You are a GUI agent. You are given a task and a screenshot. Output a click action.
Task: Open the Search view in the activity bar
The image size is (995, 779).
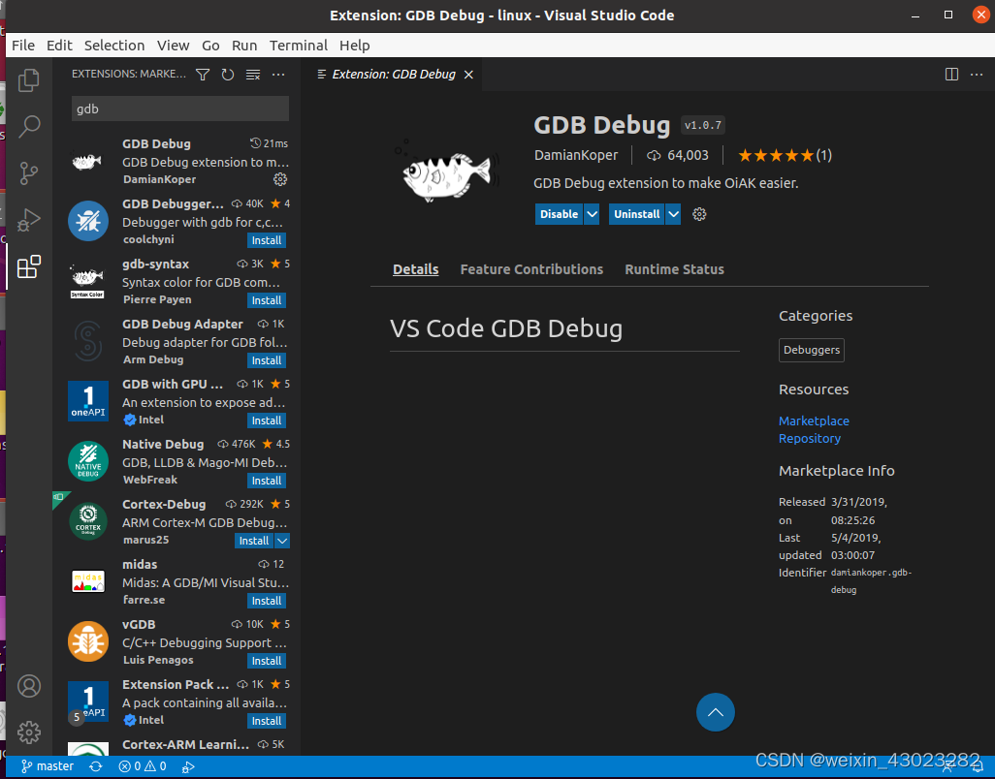(29, 126)
